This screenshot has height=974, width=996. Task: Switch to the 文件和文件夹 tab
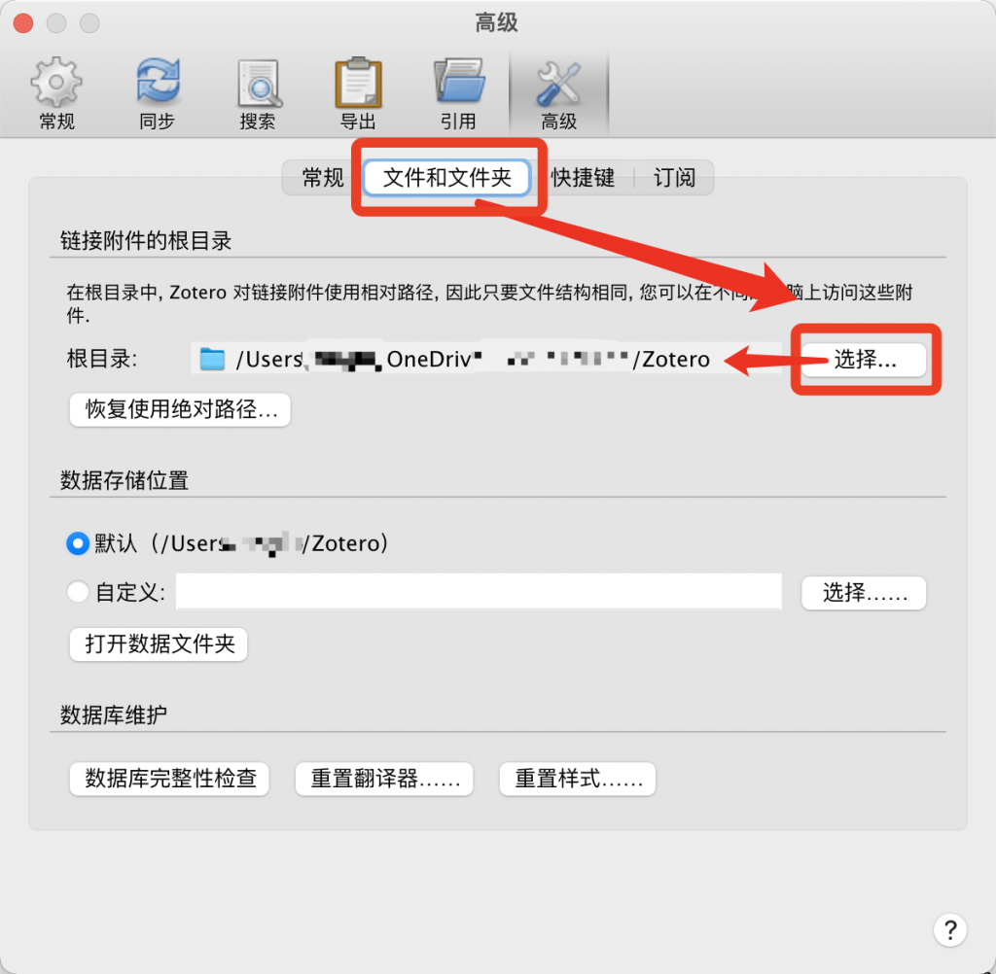click(x=447, y=177)
